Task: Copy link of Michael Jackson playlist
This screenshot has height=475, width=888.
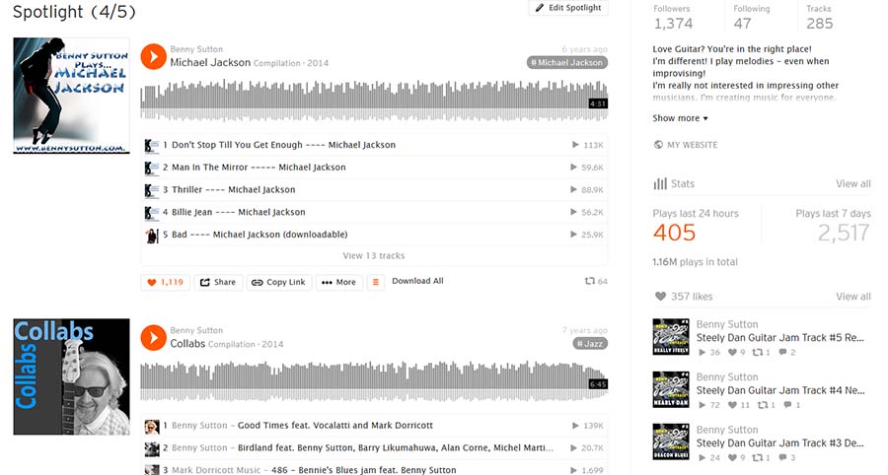Action: point(278,282)
